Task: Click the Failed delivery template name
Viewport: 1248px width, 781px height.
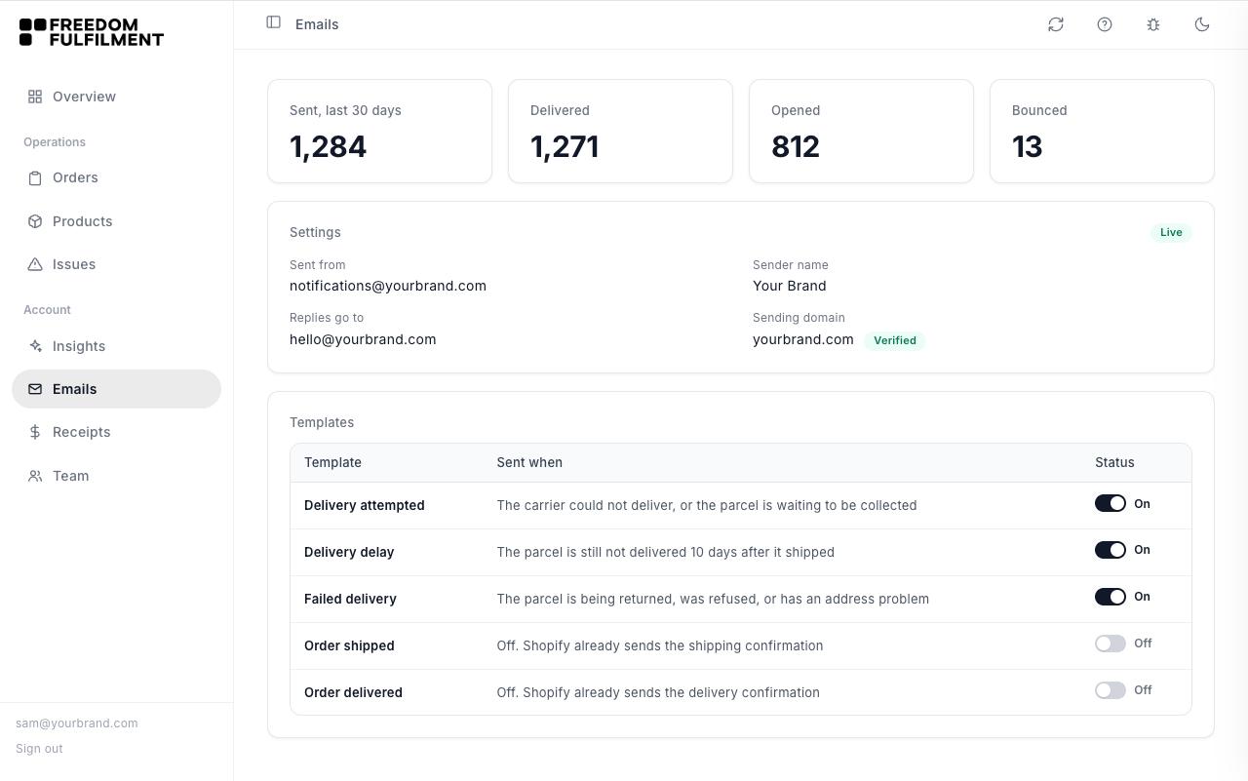Action: point(350,599)
